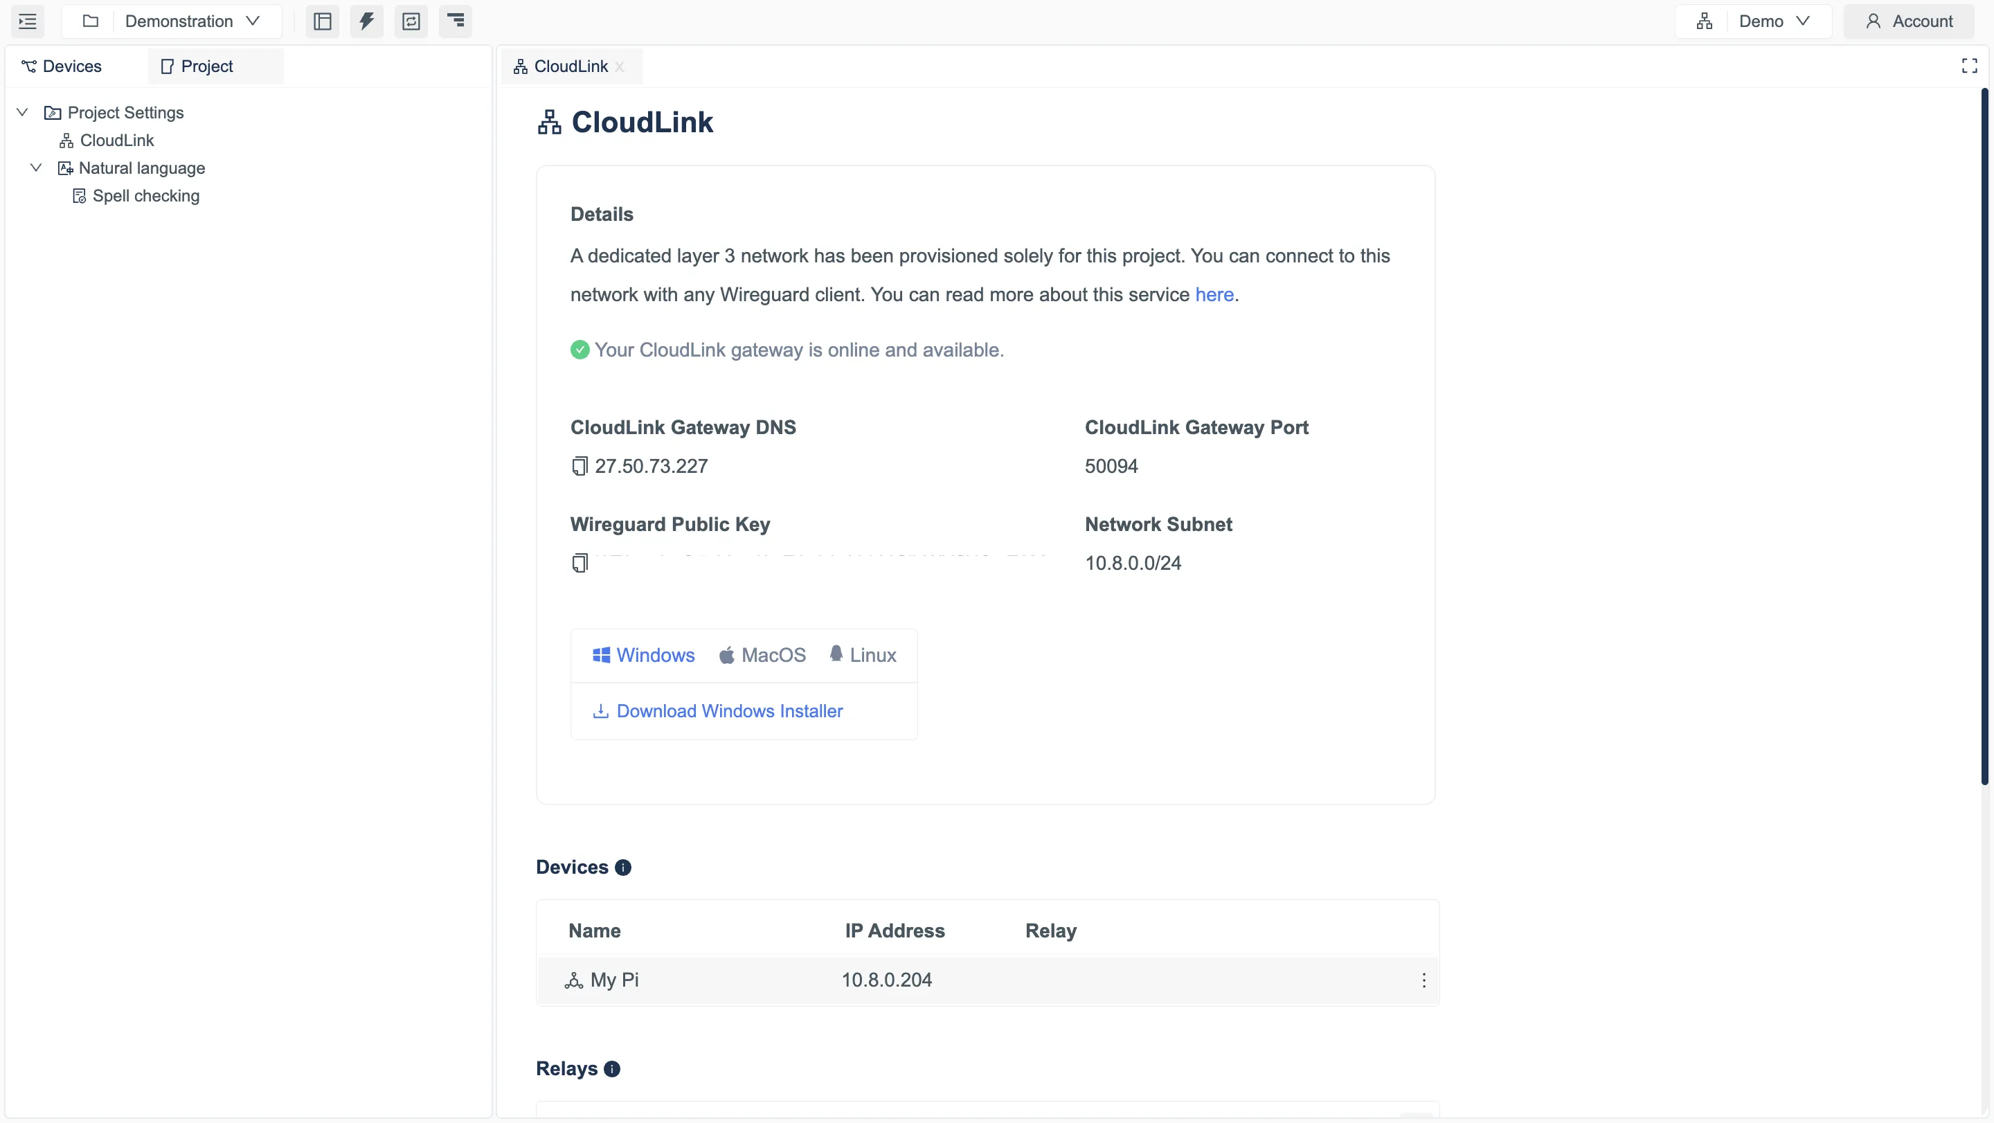The image size is (1994, 1123).
Task: Select the MacOS platform option
Action: coord(762,655)
